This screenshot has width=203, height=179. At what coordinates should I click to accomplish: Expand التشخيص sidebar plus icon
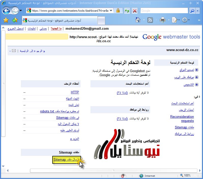click(197, 85)
